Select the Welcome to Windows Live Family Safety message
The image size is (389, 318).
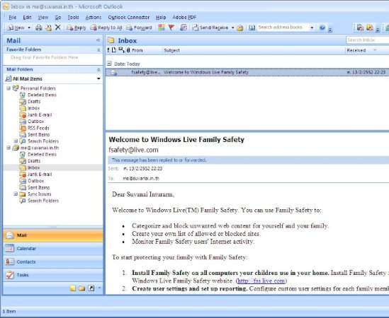(247, 72)
